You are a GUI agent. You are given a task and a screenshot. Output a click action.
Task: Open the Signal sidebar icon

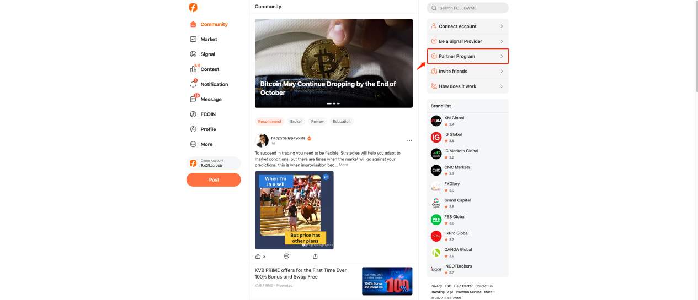[193, 54]
